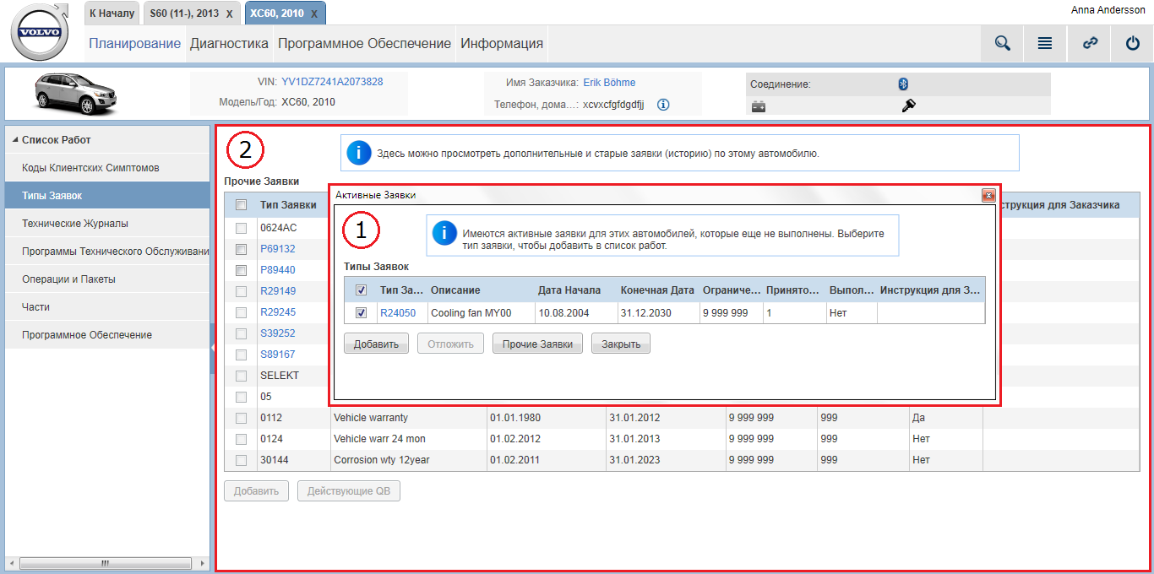
Task: Click the power/logout icon
Action: pos(1133,44)
